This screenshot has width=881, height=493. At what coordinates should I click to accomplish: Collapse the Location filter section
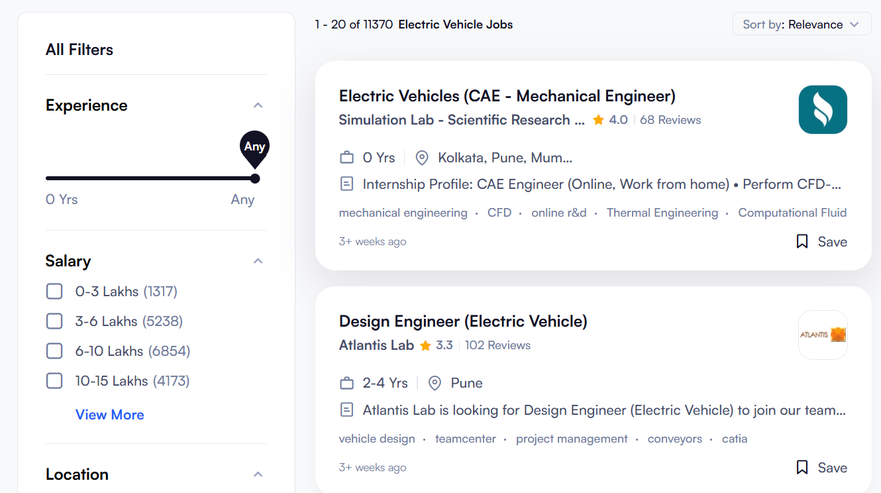coord(258,474)
